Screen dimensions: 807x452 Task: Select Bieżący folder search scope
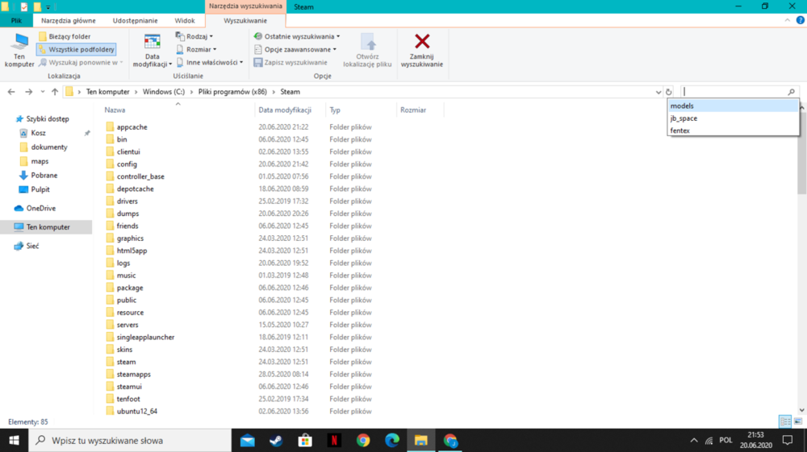65,36
